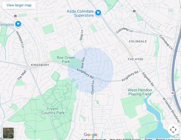The width and height of the screenshot is (181, 140).
Task: Toggle fullscreen map view button
Action: point(173,130)
